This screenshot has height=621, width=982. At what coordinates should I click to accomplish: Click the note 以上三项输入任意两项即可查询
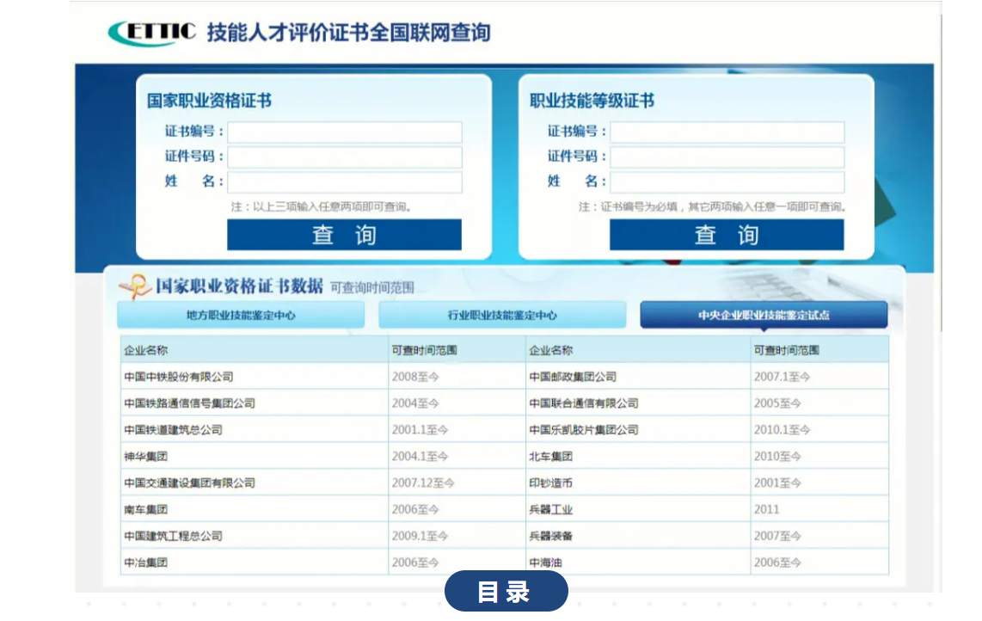coord(321,206)
